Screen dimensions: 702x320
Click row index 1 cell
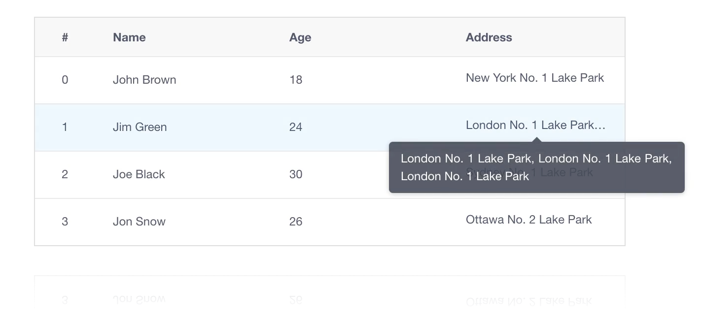(65, 127)
